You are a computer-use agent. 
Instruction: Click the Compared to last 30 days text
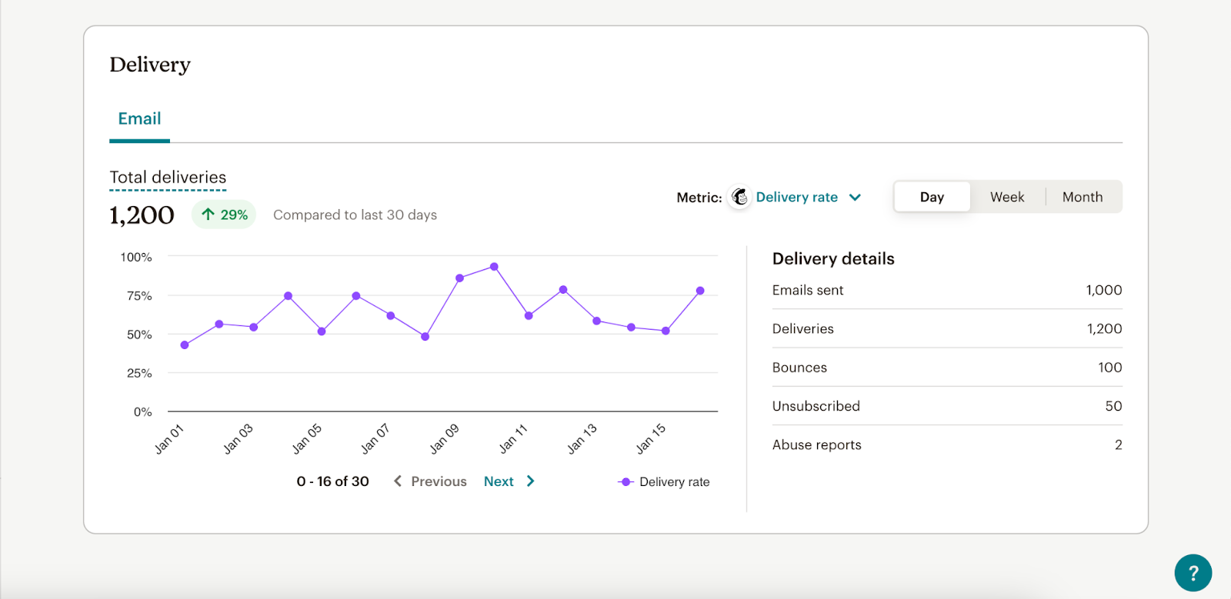[x=355, y=215]
